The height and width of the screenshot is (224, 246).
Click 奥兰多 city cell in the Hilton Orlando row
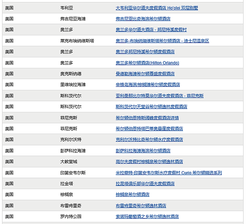click(67, 63)
